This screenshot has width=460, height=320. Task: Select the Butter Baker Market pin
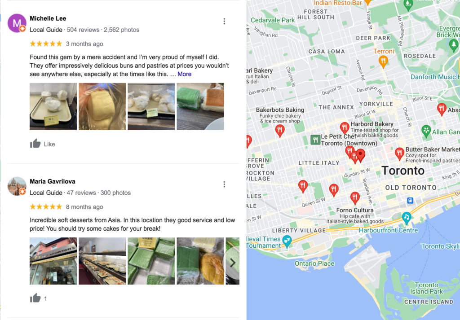[x=399, y=153]
